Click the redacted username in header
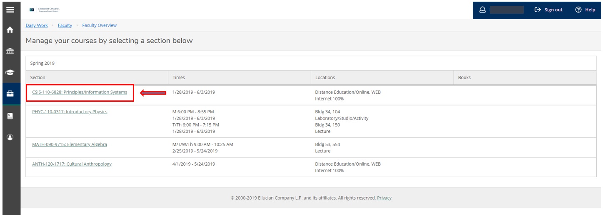The width and height of the screenshot is (605, 215). (507, 10)
